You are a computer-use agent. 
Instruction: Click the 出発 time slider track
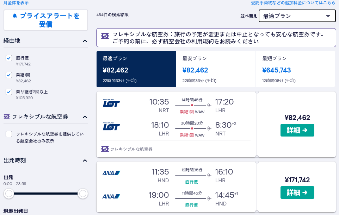coord(45,194)
